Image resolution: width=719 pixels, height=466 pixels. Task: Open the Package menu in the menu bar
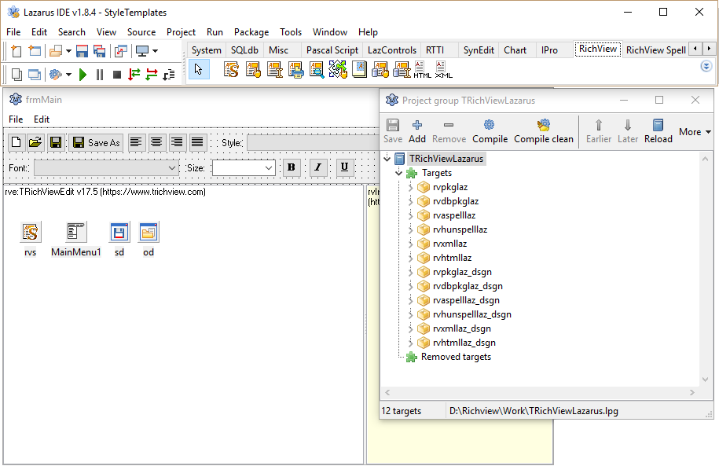[251, 32]
